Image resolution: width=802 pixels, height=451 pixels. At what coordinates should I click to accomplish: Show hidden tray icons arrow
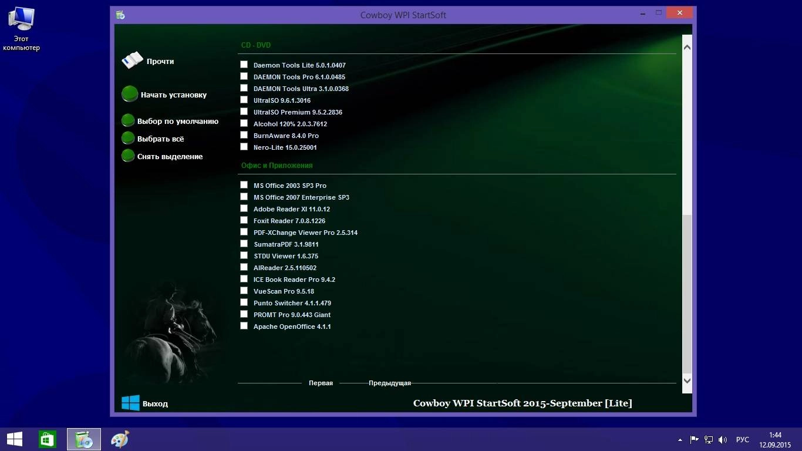pos(680,440)
